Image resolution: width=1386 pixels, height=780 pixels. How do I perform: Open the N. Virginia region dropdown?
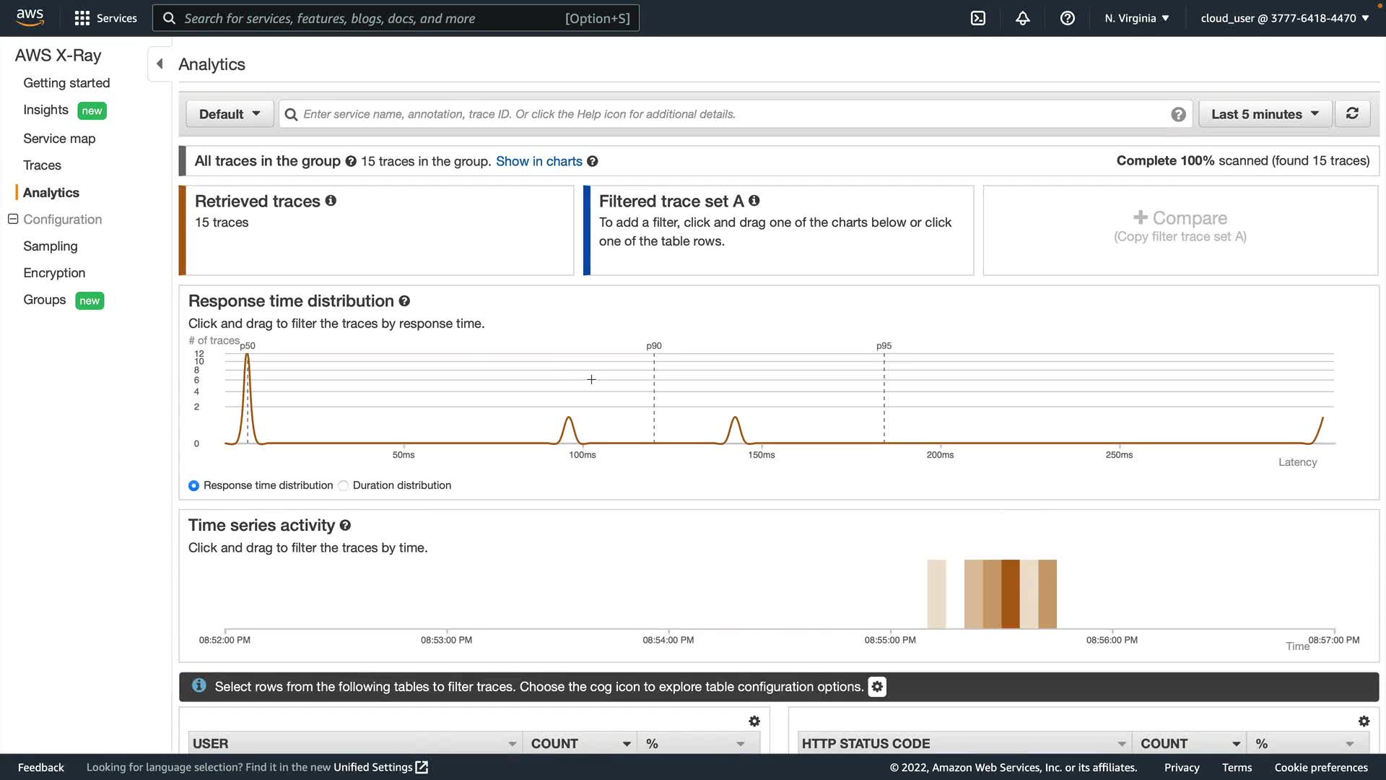coord(1136,18)
